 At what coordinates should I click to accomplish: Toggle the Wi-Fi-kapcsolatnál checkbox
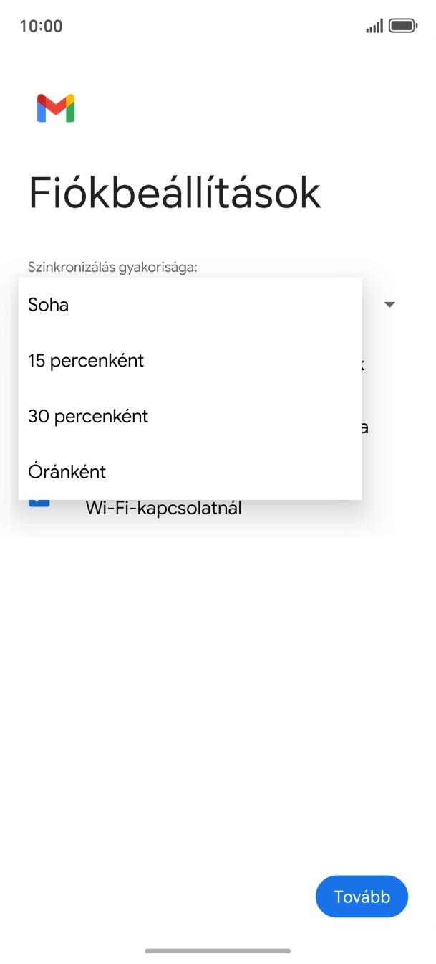[x=41, y=501]
